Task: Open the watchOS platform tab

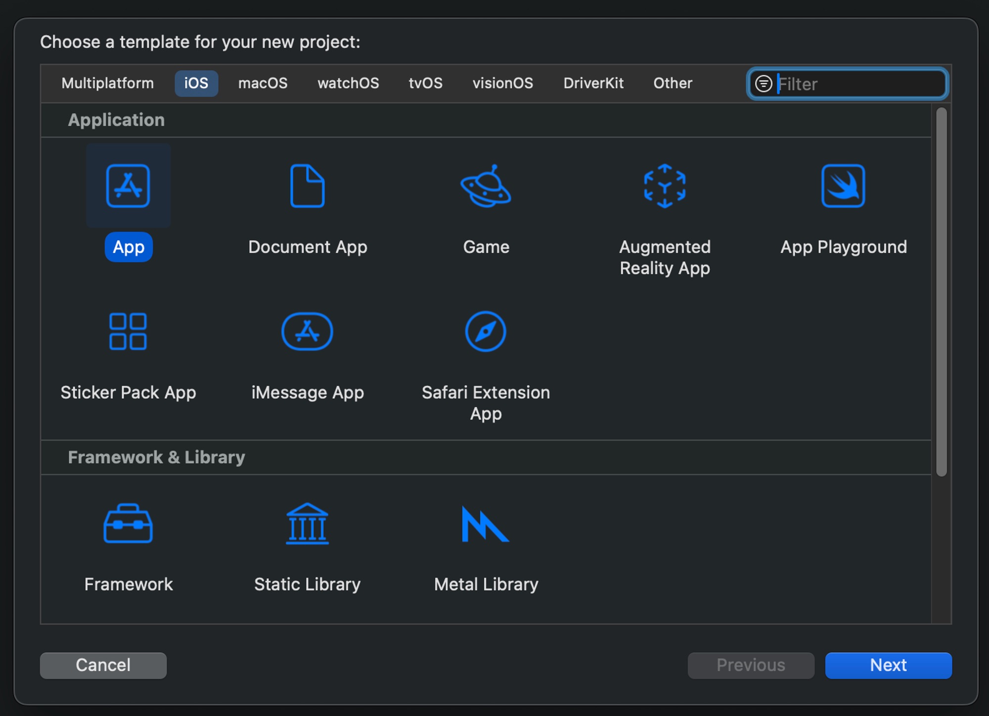Action: point(348,83)
